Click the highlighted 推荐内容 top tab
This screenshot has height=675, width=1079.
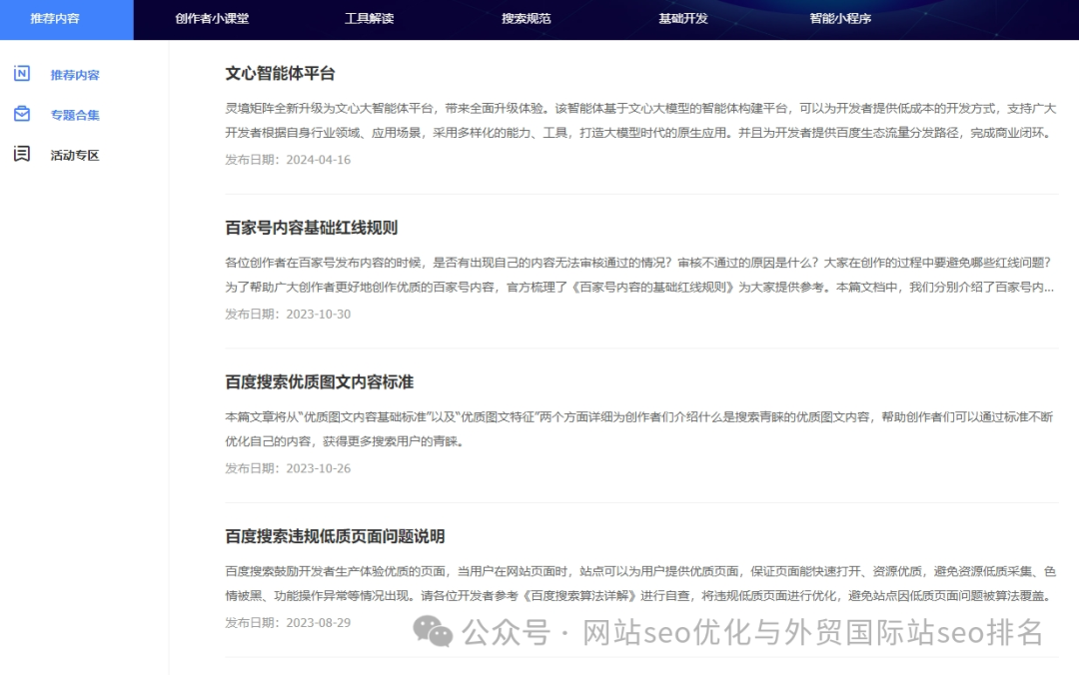click(65, 18)
